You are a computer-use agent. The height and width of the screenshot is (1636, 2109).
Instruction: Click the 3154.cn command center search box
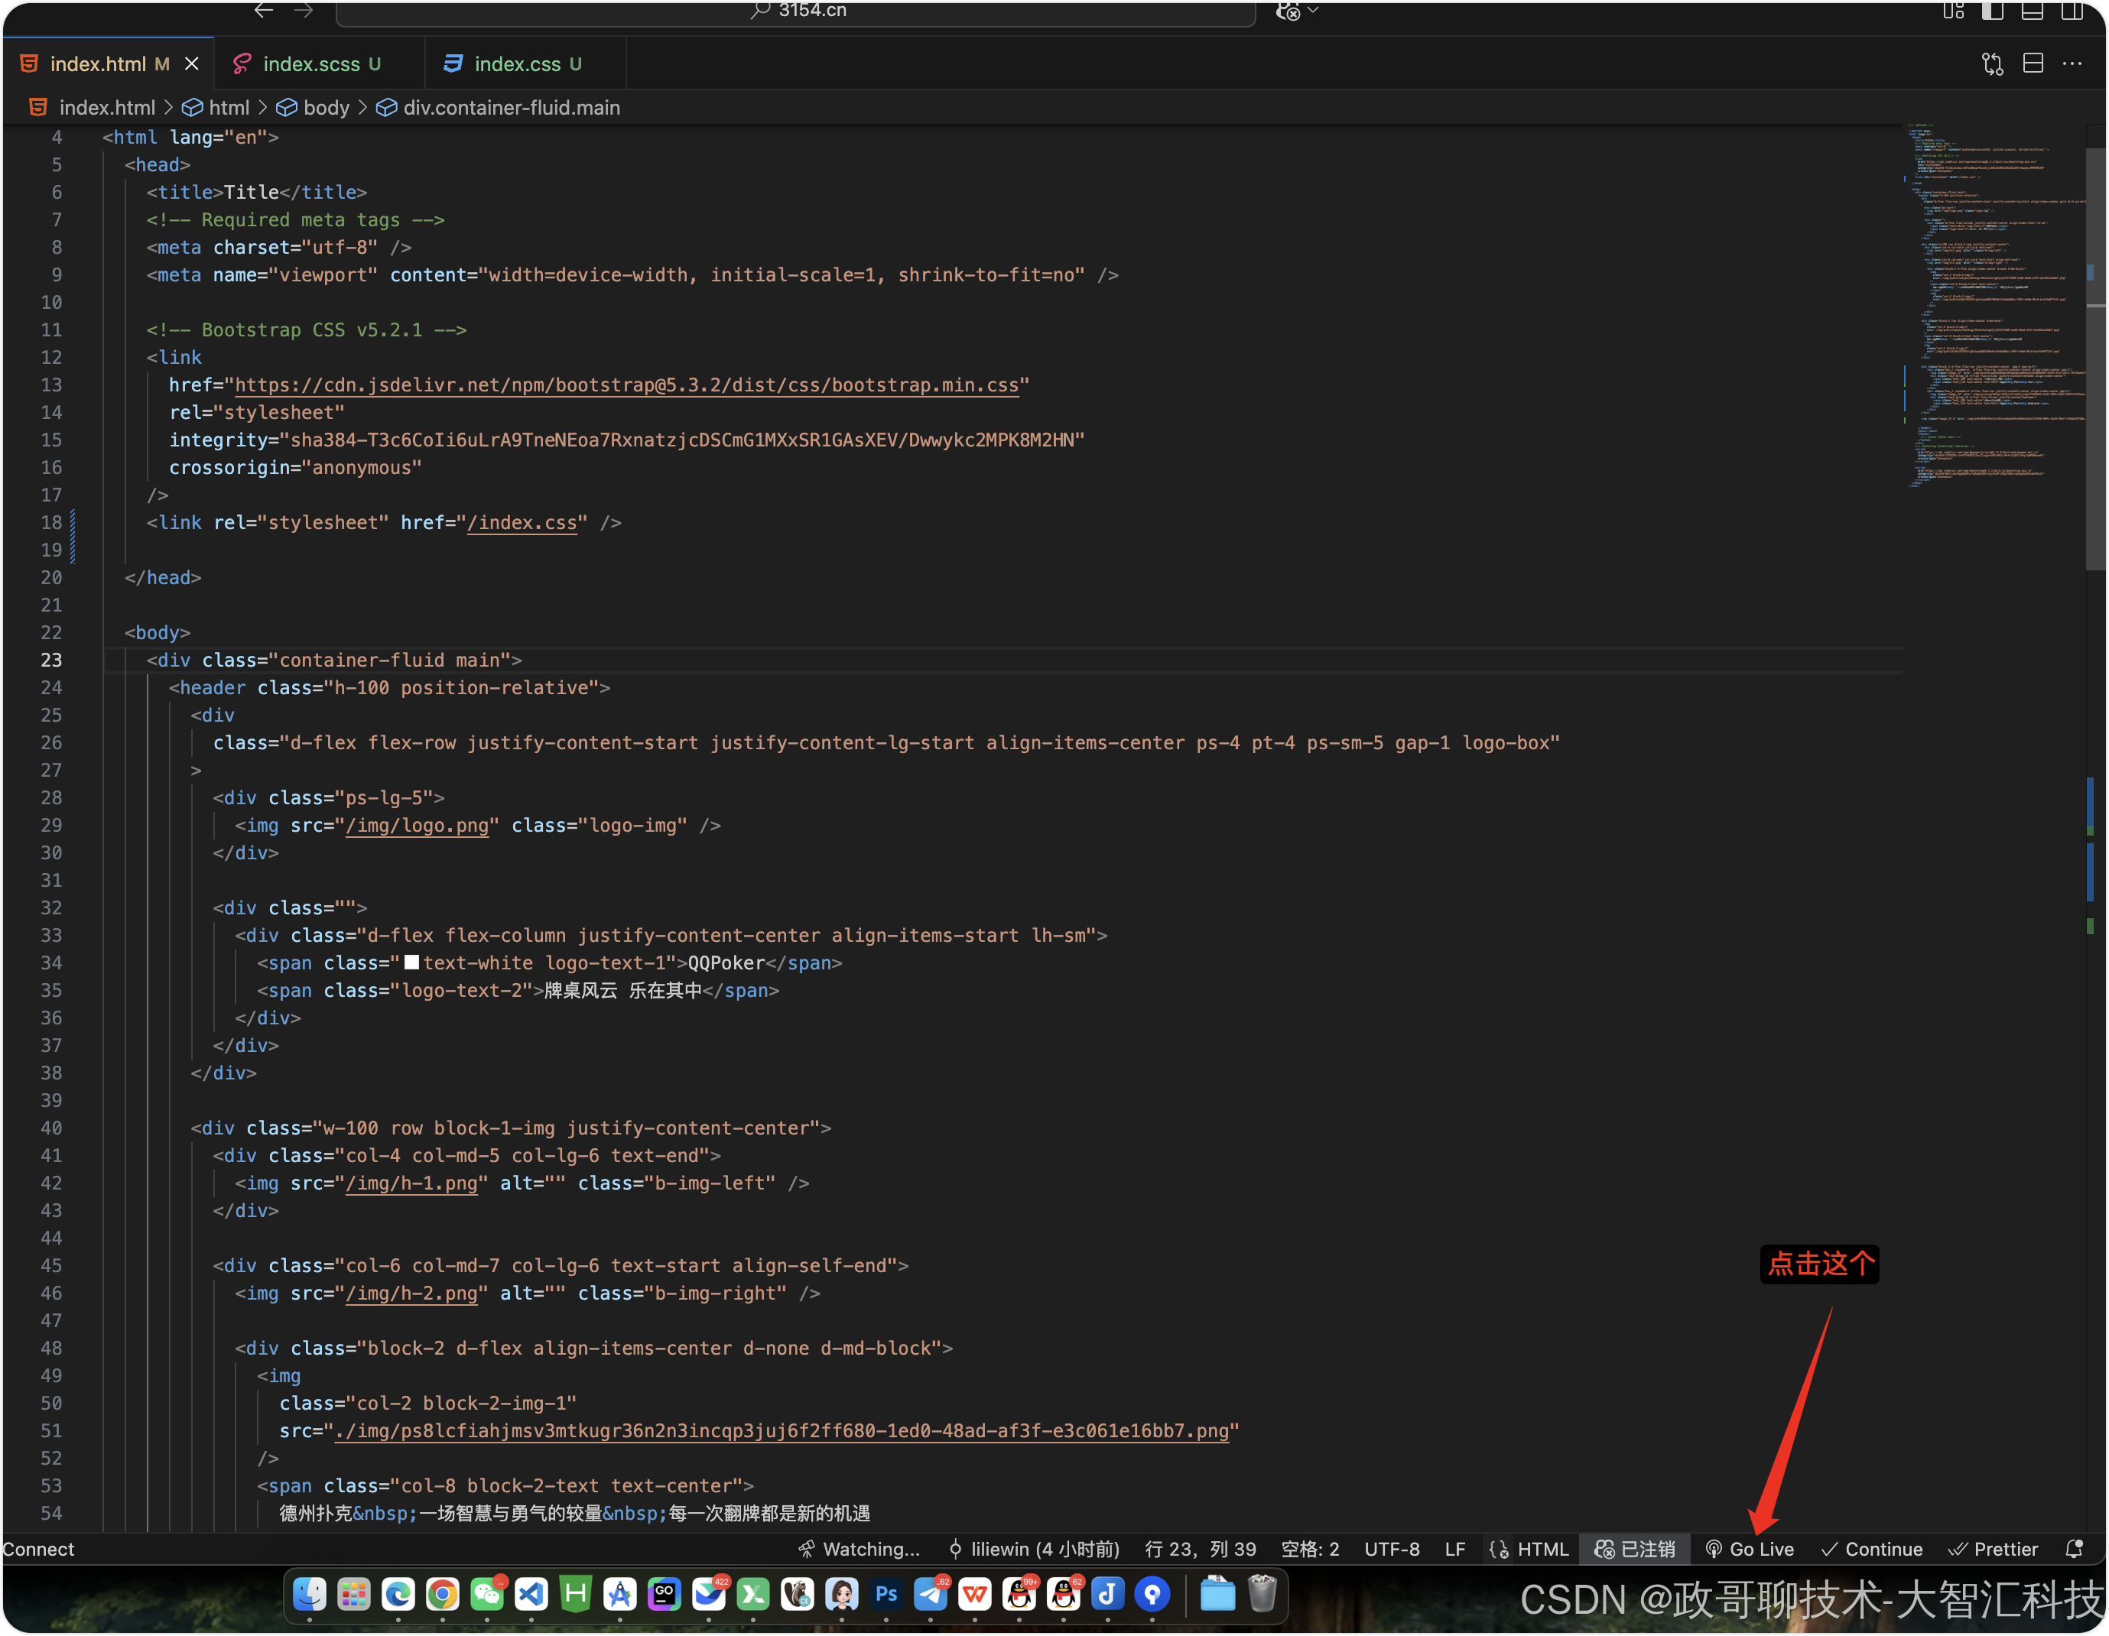797,11
